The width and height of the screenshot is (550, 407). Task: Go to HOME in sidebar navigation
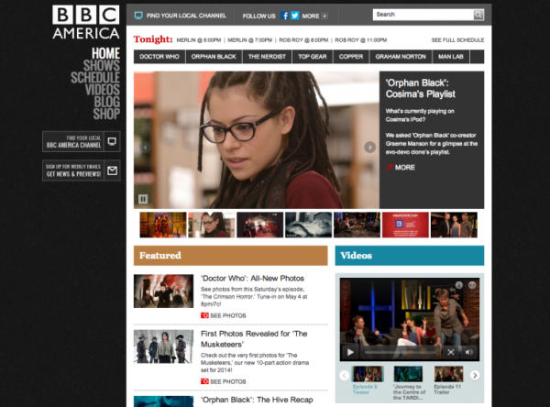coord(106,53)
